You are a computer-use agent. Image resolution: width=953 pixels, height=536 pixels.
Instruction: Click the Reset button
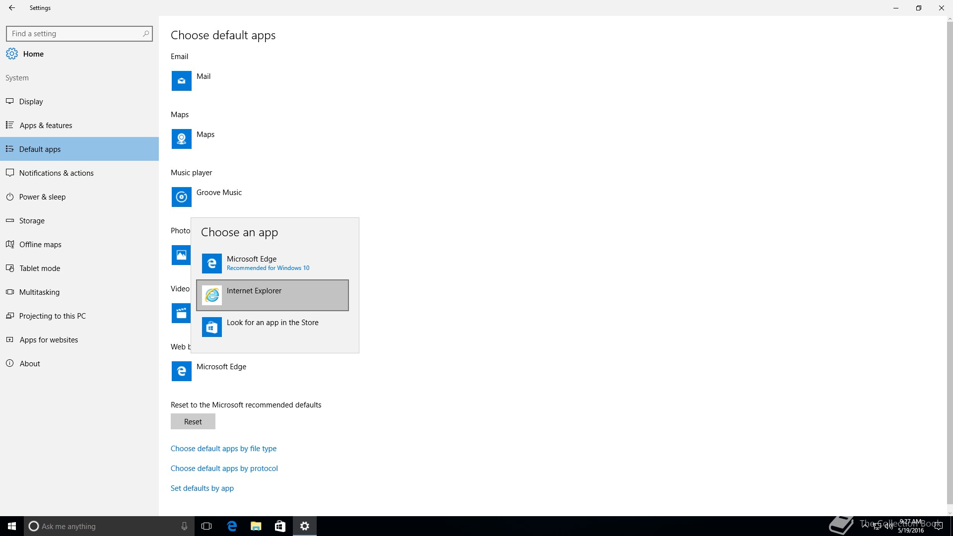pos(193,421)
